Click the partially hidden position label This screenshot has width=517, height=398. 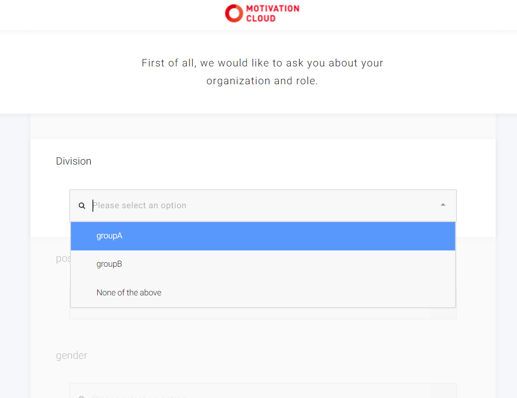(x=63, y=258)
